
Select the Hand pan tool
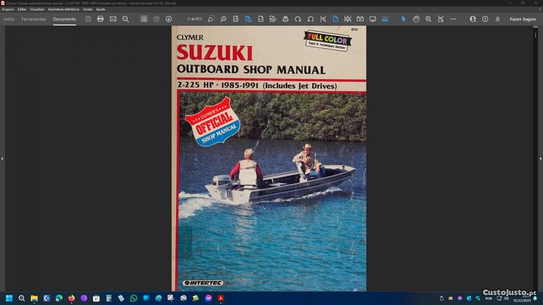[416, 19]
